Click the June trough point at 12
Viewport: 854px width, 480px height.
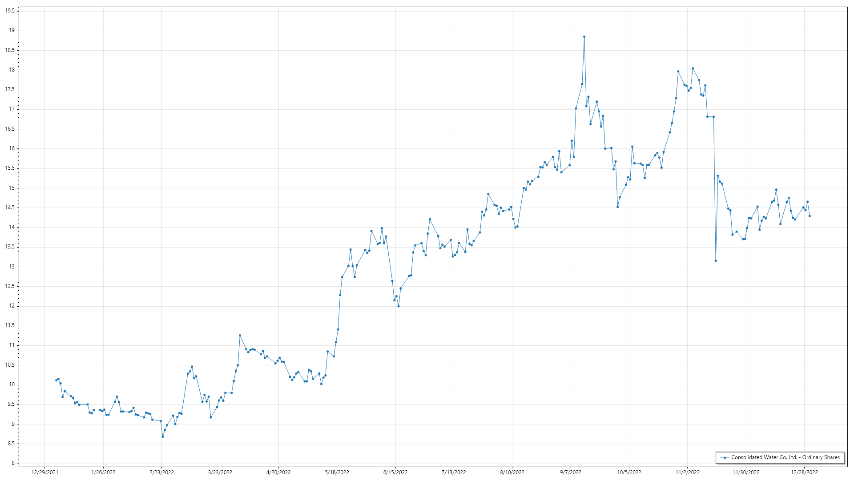pyautogui.click(x=399, y=306)
